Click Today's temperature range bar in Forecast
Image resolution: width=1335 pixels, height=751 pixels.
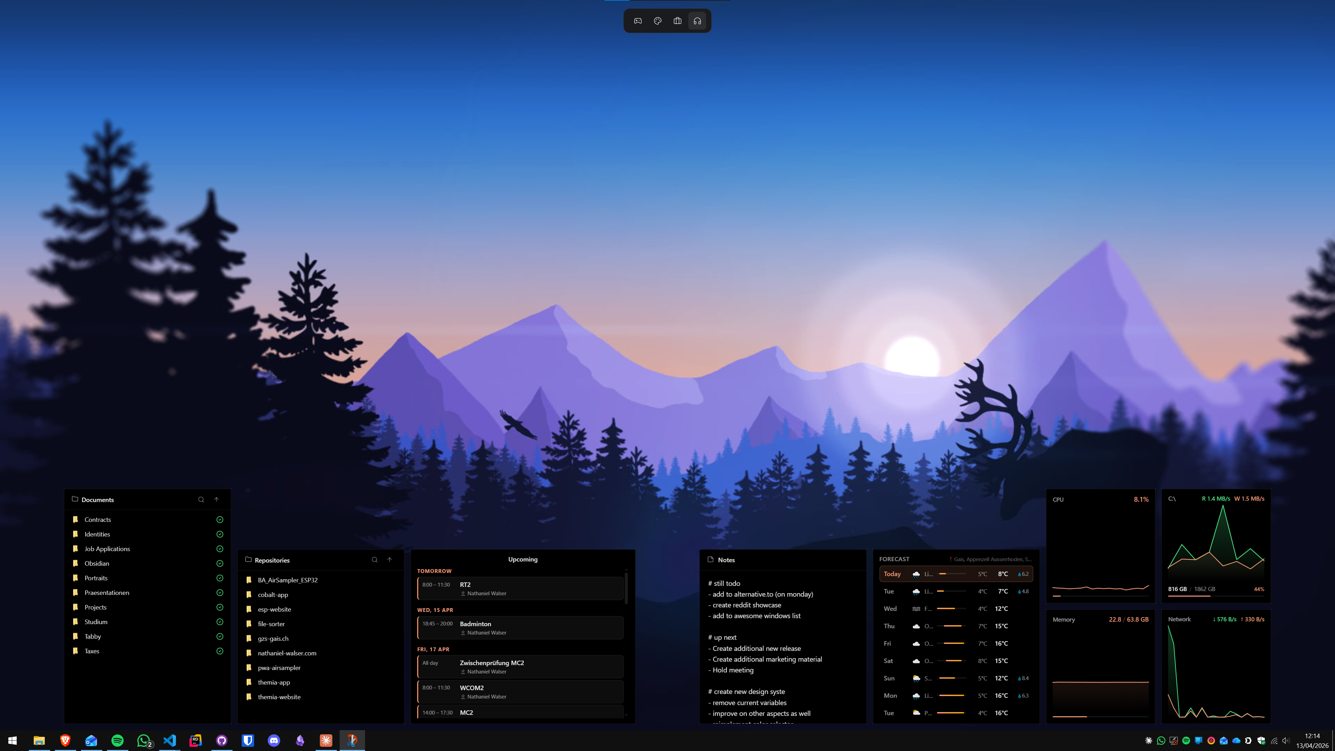click(x=951, y=574)
